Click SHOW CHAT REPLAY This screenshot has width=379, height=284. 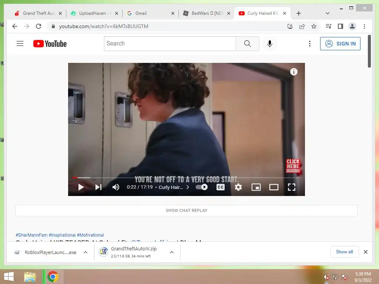pyautogui.click(x=187, y=210)
